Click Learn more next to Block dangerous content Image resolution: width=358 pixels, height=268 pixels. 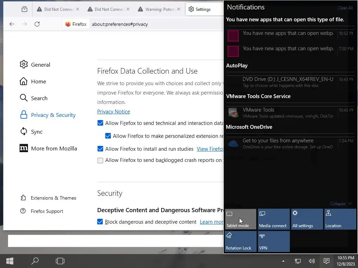point(212,222)
